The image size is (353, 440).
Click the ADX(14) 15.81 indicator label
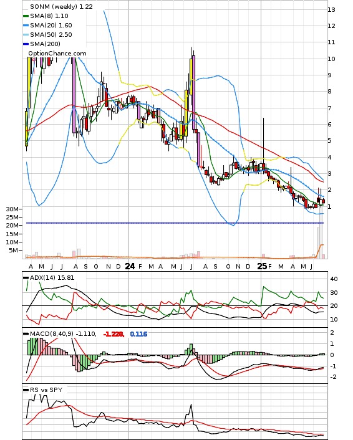52,277
